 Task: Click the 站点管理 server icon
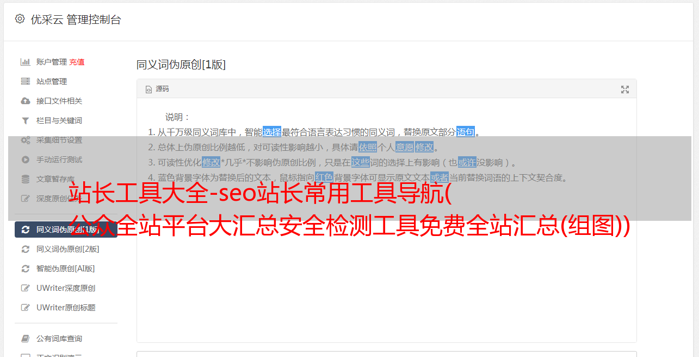pos(25,81)
